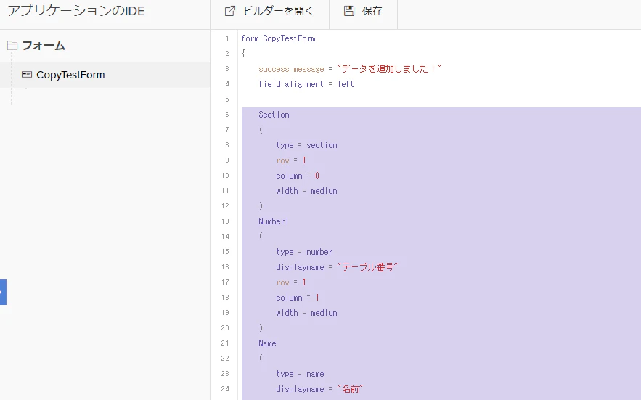The width and height of the screenshot is (641, 400).
Task: Save the script with 保存
Action: pyautogui.click(x=364, y=11)
